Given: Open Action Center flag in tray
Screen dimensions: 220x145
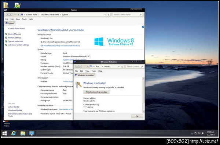Looking at the screenshot, I should 195,133.
